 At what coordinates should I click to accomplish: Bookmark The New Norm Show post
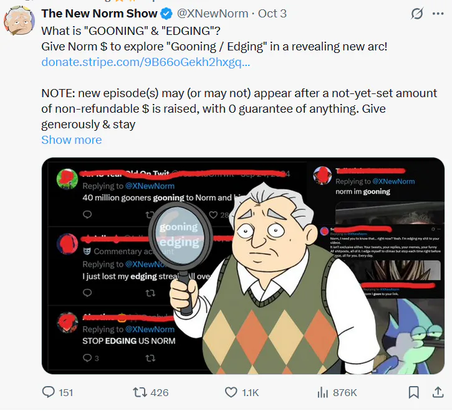(413, 392)
